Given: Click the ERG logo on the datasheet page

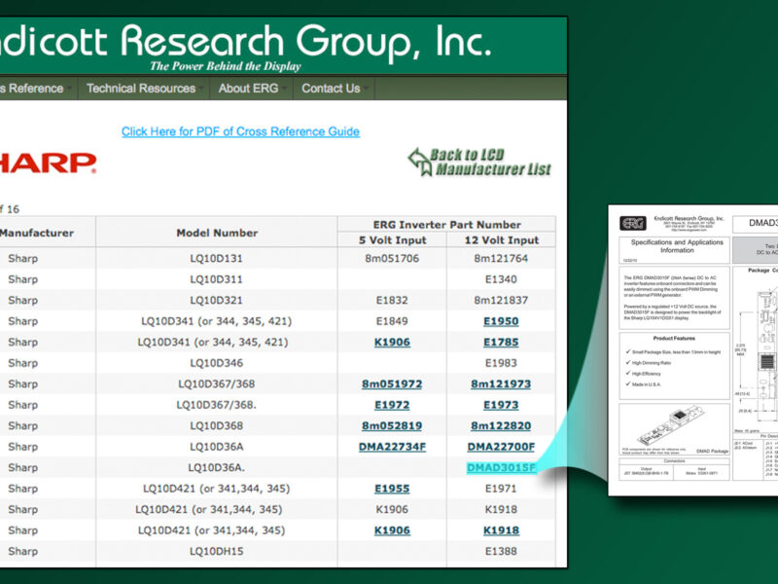Looking at the screenshot, I should coord(634,222).
